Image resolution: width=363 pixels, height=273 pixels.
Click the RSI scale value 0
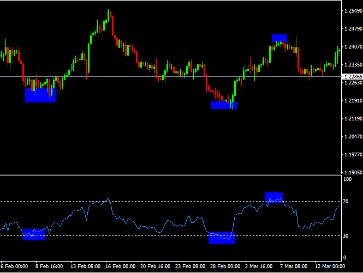(344, 258)
